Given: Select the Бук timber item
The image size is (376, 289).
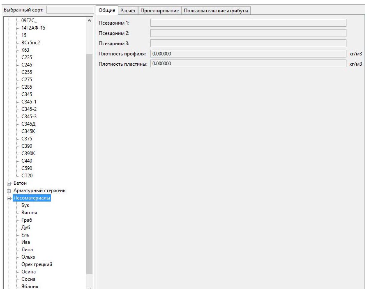Looking at the screenshot, I should coord(25,205).
